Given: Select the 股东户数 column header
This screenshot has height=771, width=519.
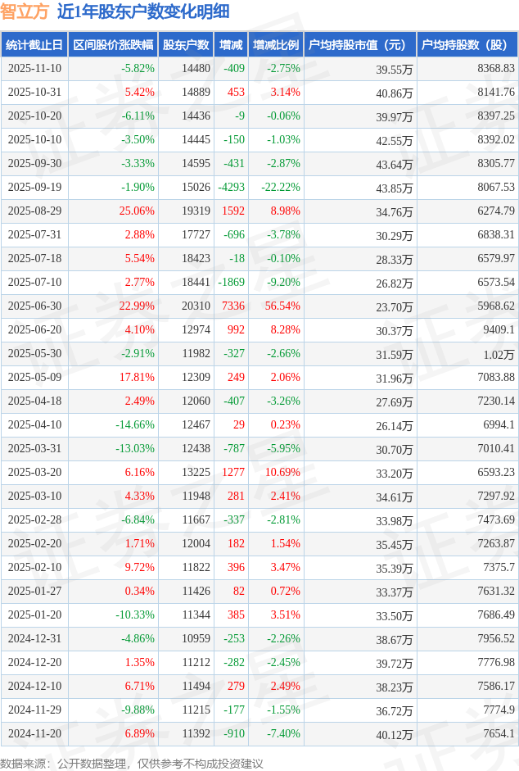Looking at the screenshot, I should tap(185, 45).
